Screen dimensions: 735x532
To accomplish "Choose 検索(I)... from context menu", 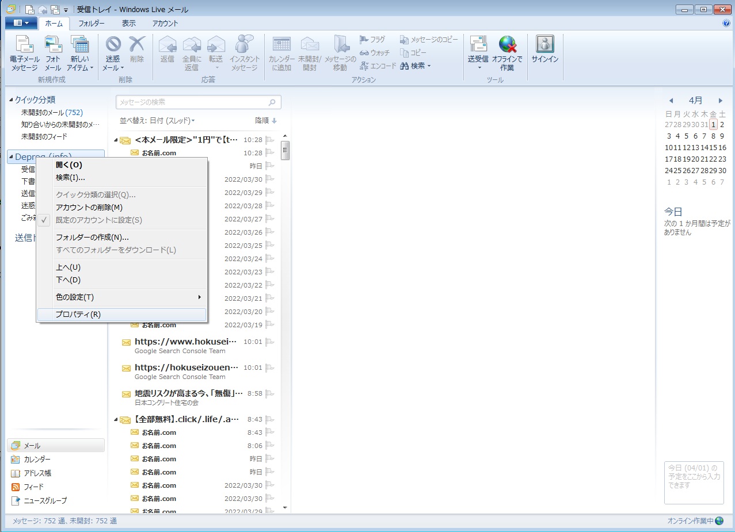I will click(x=121, y=177).
